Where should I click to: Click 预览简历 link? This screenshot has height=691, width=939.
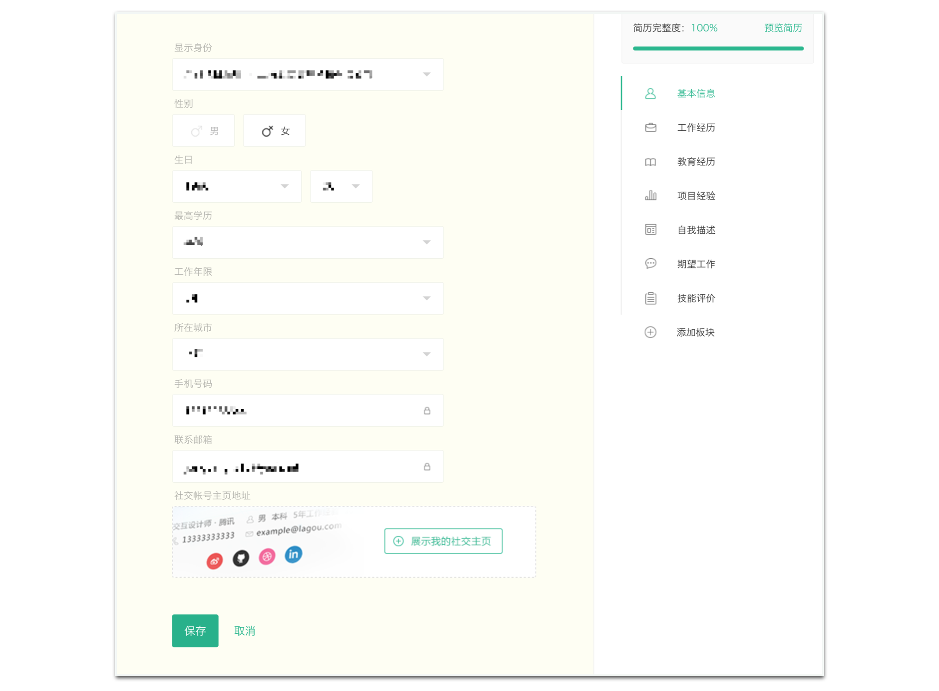tap(782, 28)
